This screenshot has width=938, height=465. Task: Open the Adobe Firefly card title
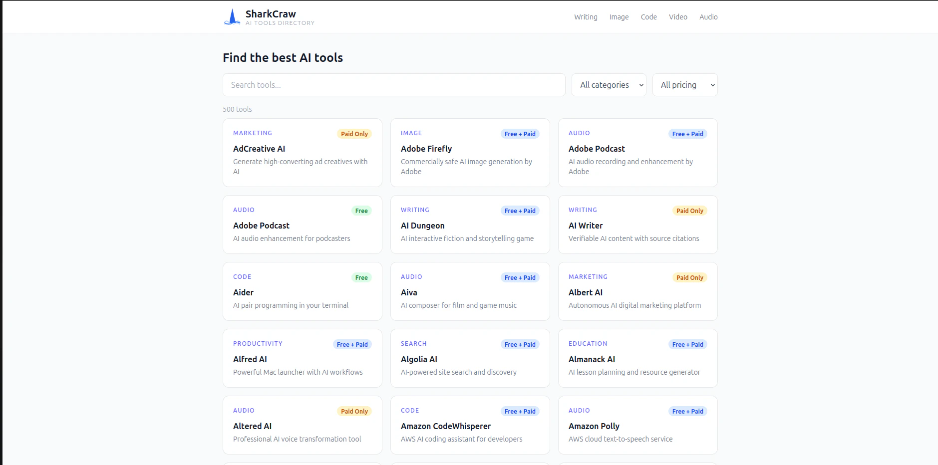click(x=426, y=149)
